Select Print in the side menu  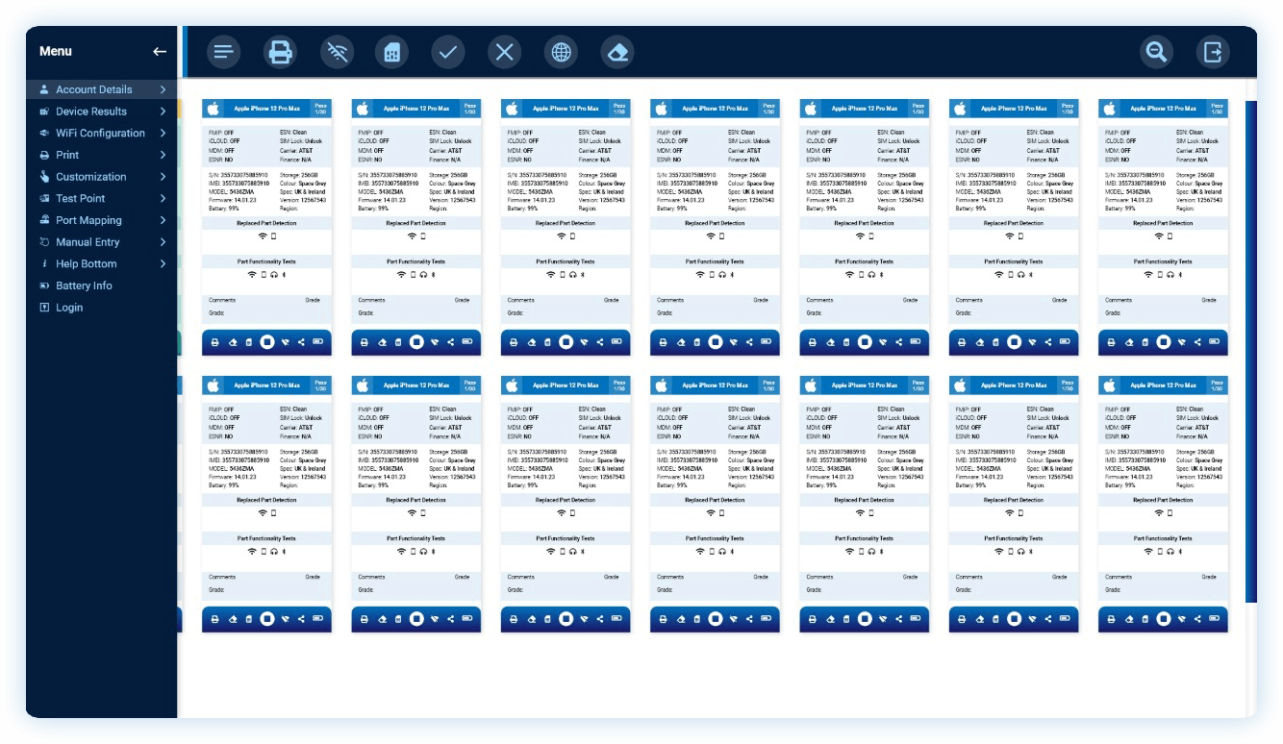click(102, 155)
